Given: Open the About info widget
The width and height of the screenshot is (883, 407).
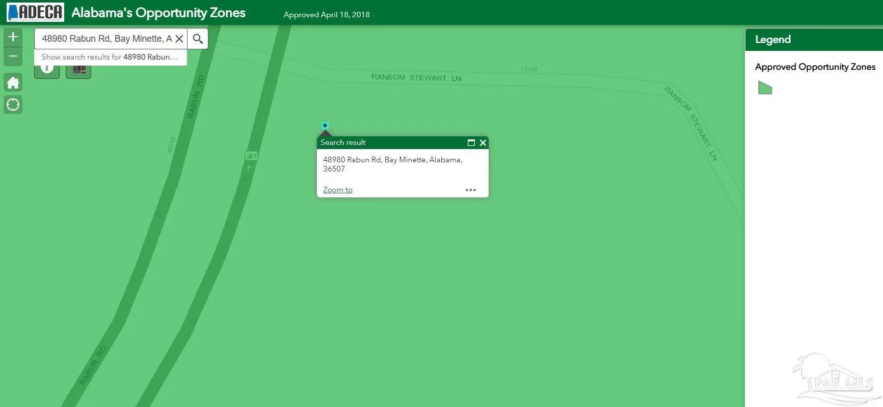Looking at the screenshot, I should (47, 71).
